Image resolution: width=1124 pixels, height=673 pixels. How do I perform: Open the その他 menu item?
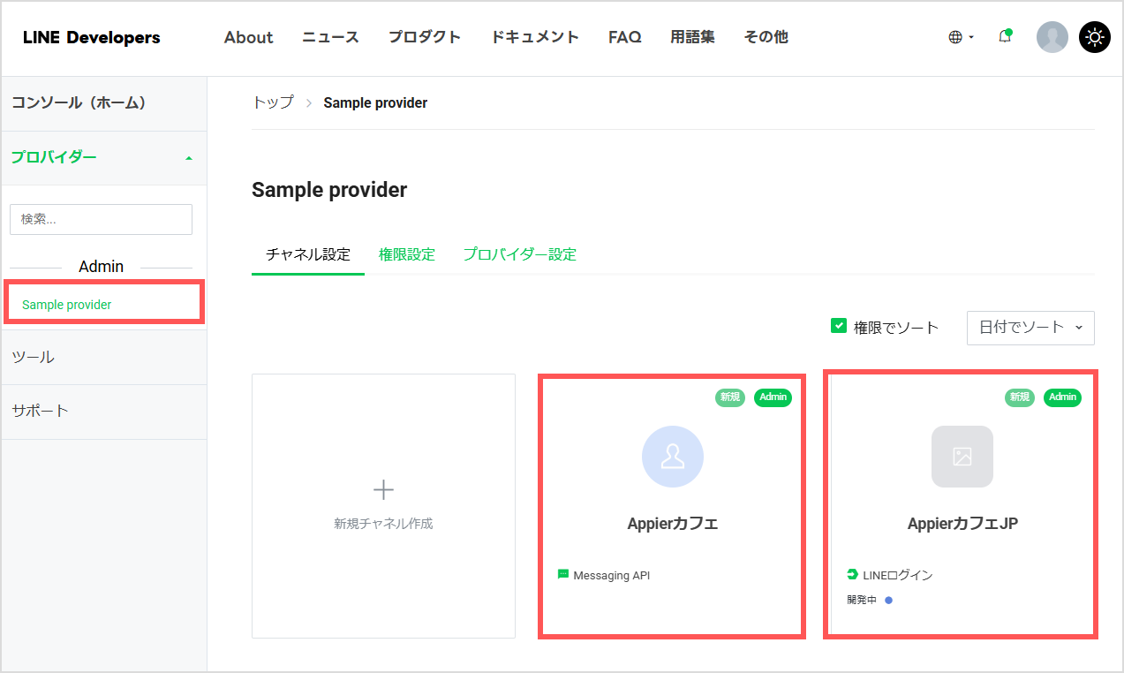coord(766,37)
